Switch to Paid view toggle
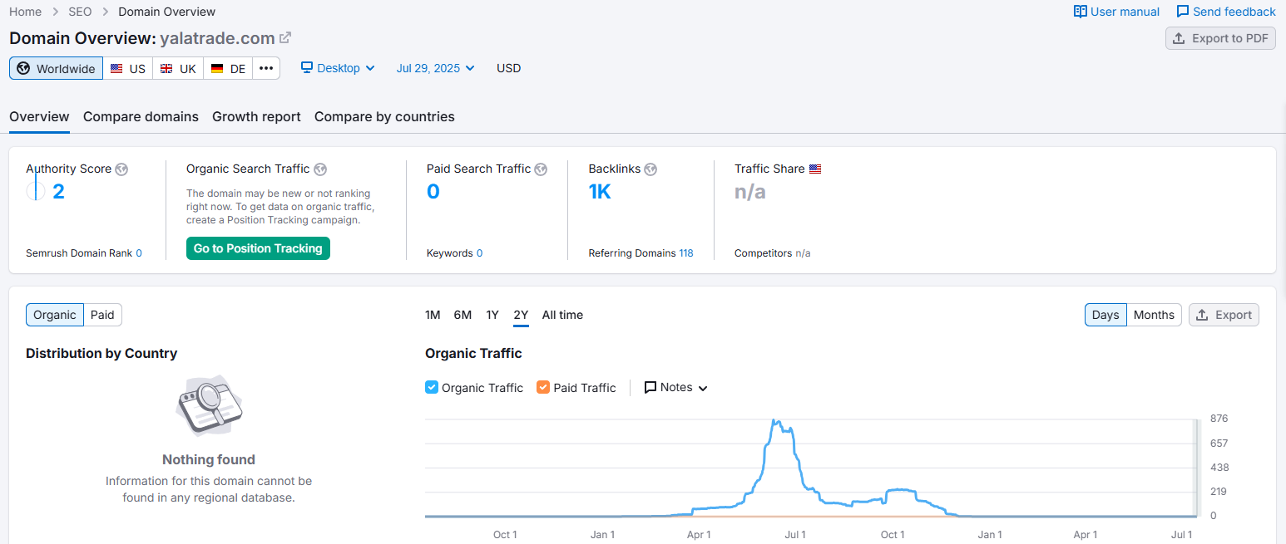 (103, 315)
